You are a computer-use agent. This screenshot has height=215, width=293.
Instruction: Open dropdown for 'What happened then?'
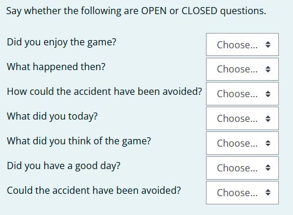click(242, 69)
